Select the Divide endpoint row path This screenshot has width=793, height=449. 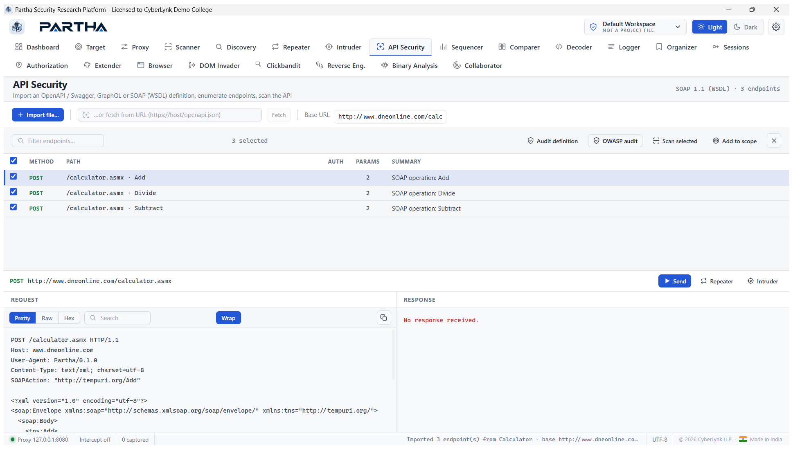pyautogui.click(x=111, y=193)
